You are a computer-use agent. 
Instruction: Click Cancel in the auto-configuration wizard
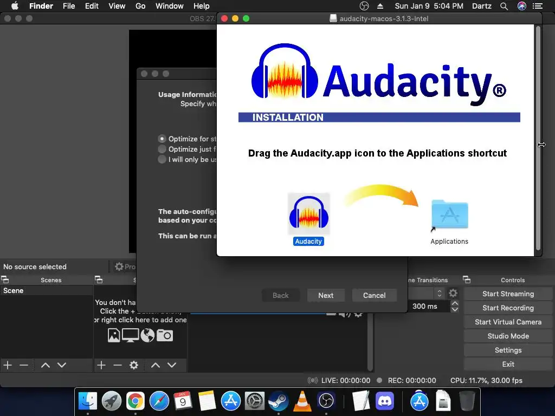click(x=374, y=295)
